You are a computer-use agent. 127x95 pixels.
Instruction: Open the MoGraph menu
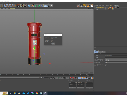33,3
